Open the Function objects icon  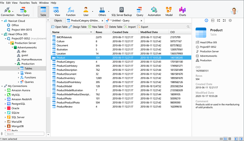point(71,11)
